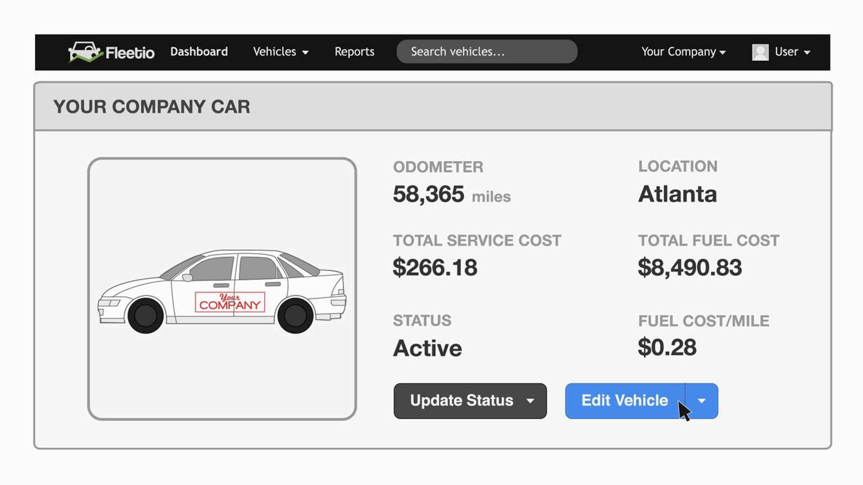Viewport: 863px width, 485px height.
Task: Open the Dashboard menu item
Action: click(x=199, y=52)
